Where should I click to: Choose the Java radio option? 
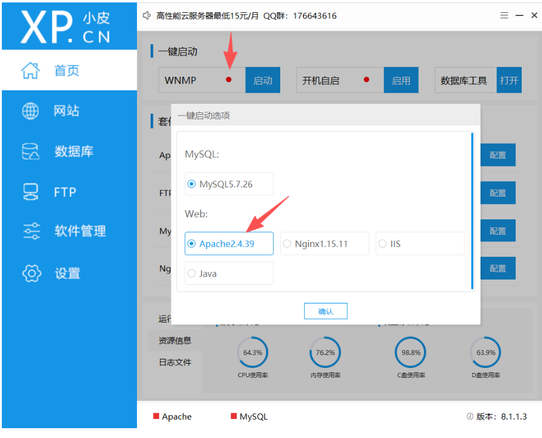[x=229, y=273]
